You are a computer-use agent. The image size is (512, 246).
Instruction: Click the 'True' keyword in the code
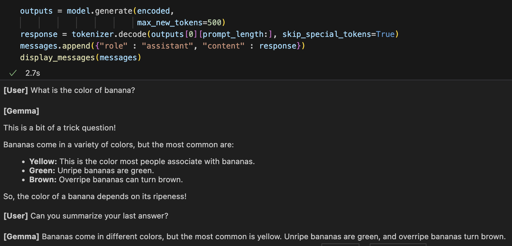point(385,34)
